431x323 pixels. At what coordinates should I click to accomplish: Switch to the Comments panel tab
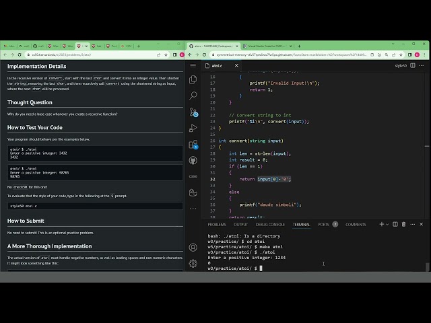pyautogui.click(x=356, y=224)
